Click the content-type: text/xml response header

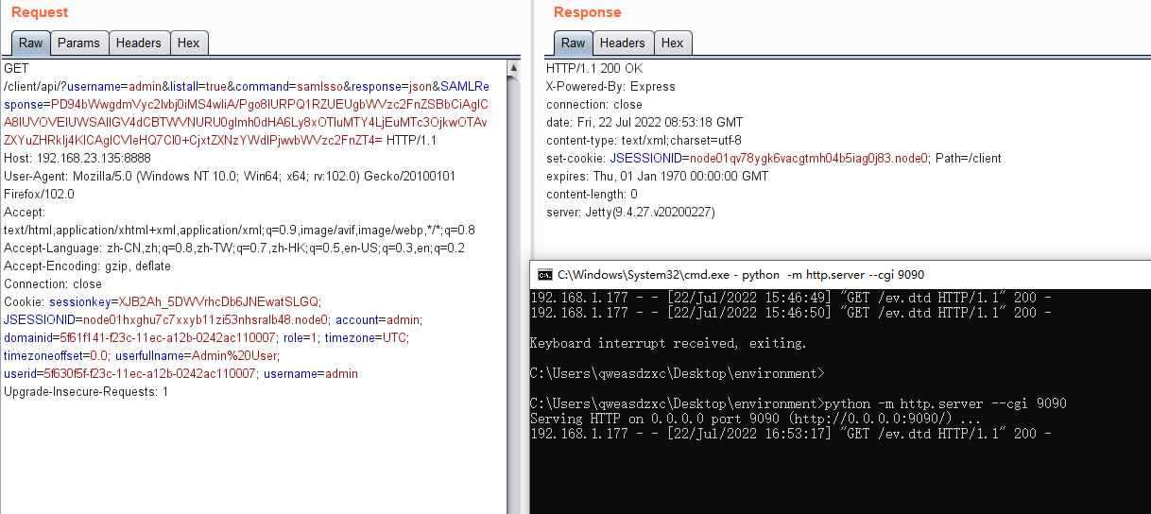point(644,141)
